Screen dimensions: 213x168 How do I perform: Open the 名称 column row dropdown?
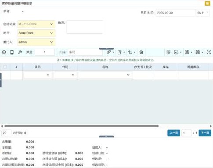[x=105, y=75]
